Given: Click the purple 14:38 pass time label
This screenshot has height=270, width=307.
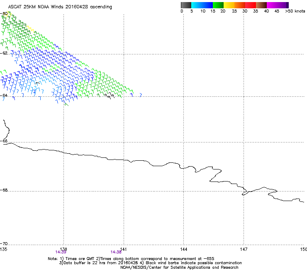Looking at the screenshot, I should click(x=116, y=252).
